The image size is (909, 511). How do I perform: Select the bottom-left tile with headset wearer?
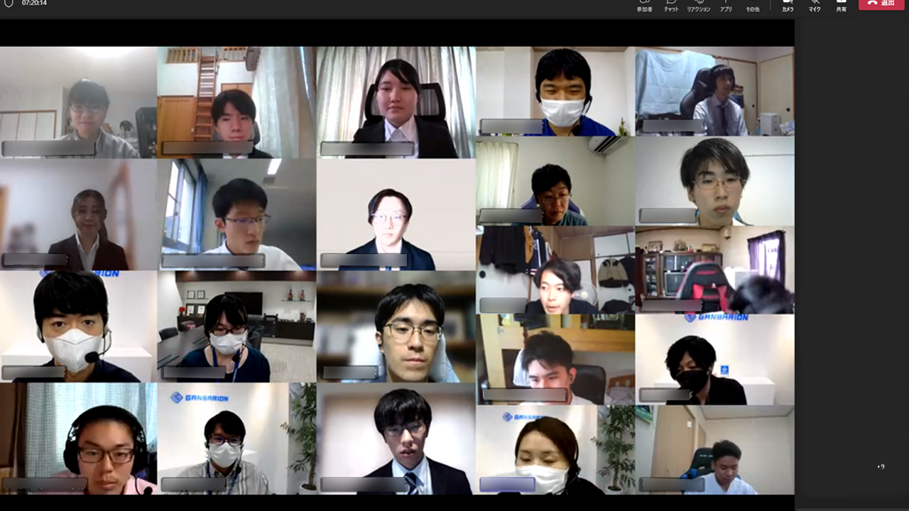pyautogui.click(x=78, y=439)
